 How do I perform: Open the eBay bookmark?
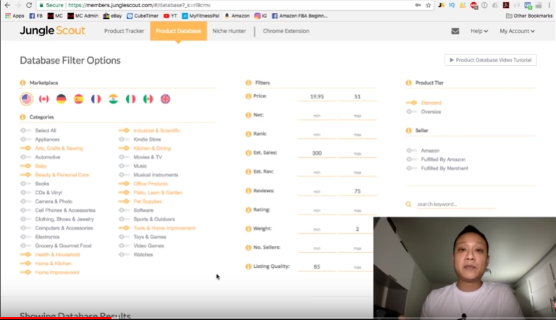pyautogui.click(x=112, y=16)
